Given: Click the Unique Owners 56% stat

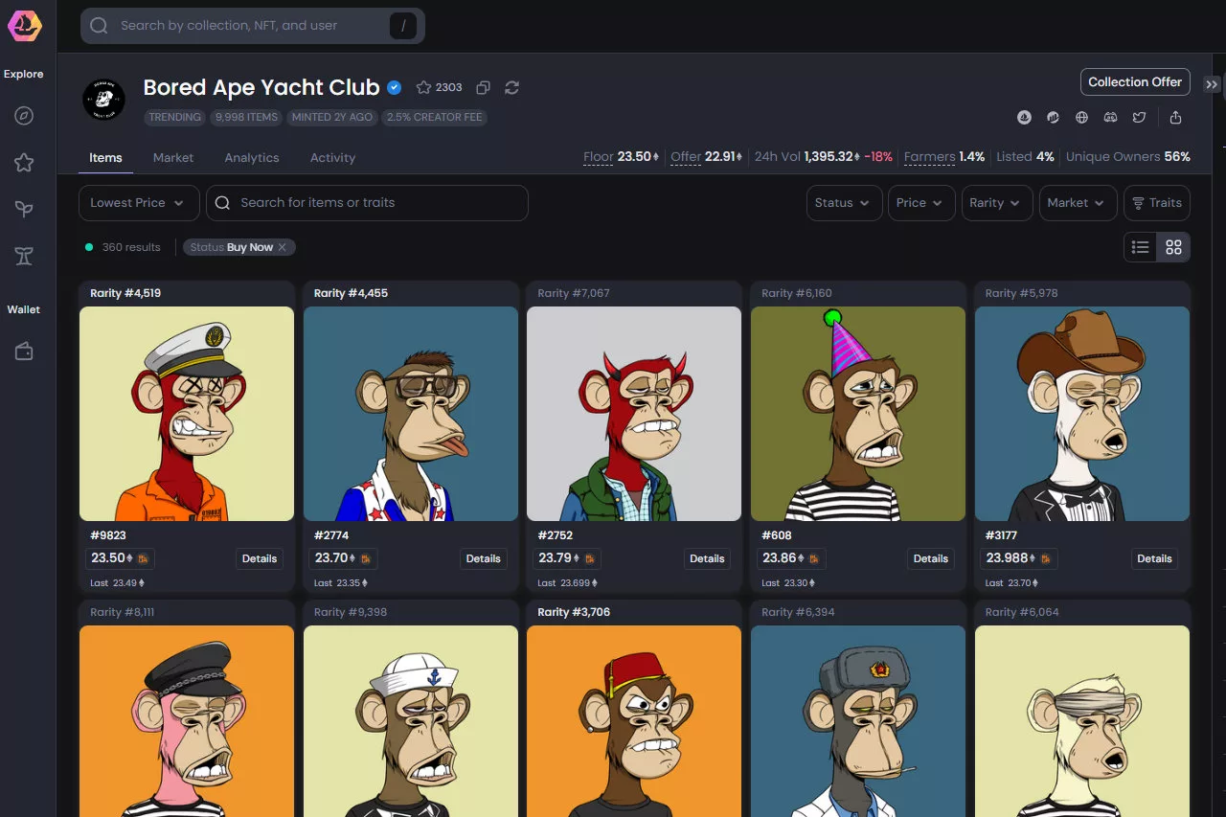Looking at the screenshot, I should pos(1128,157).
